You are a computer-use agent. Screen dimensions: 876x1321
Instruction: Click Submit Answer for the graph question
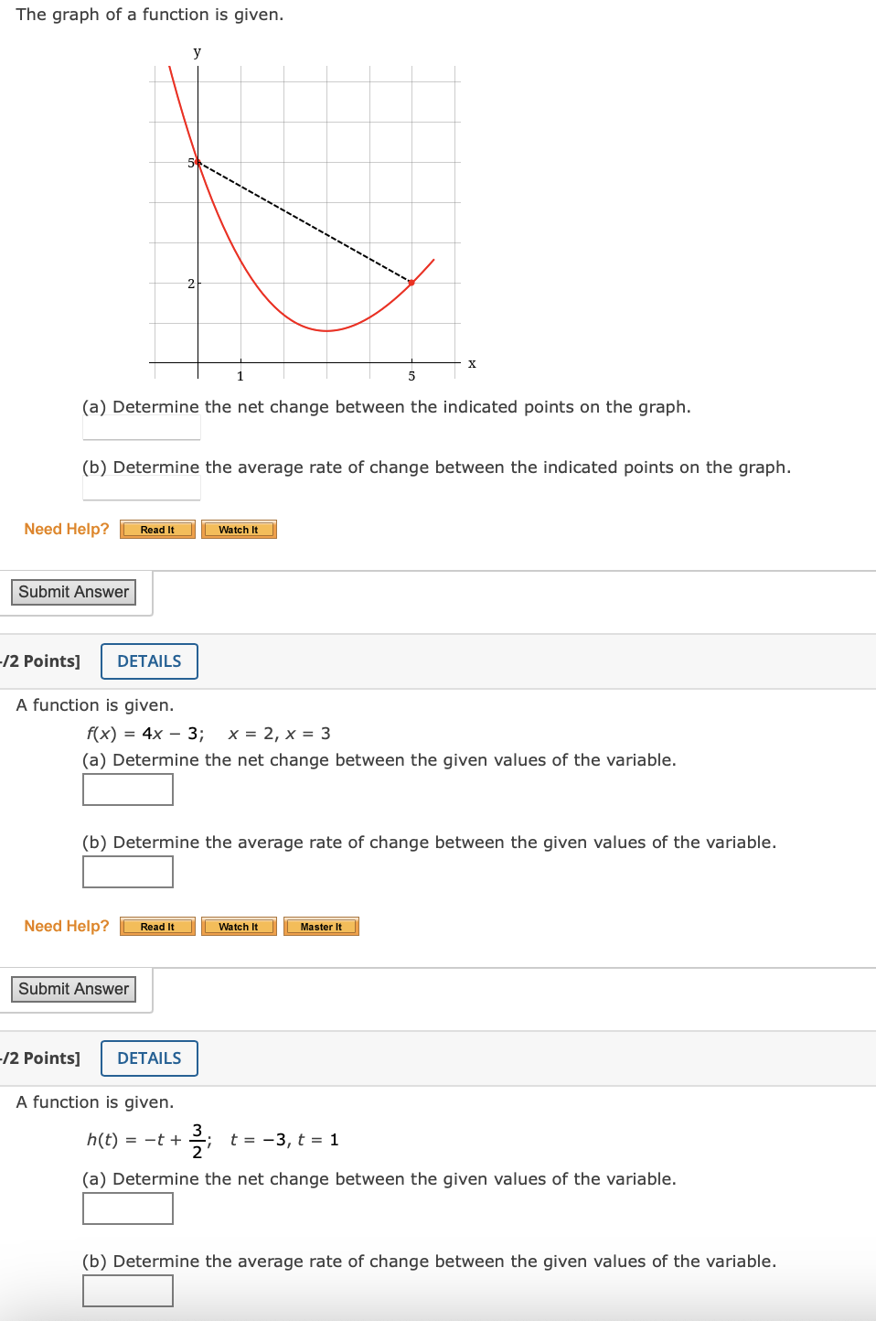point(72,592)
